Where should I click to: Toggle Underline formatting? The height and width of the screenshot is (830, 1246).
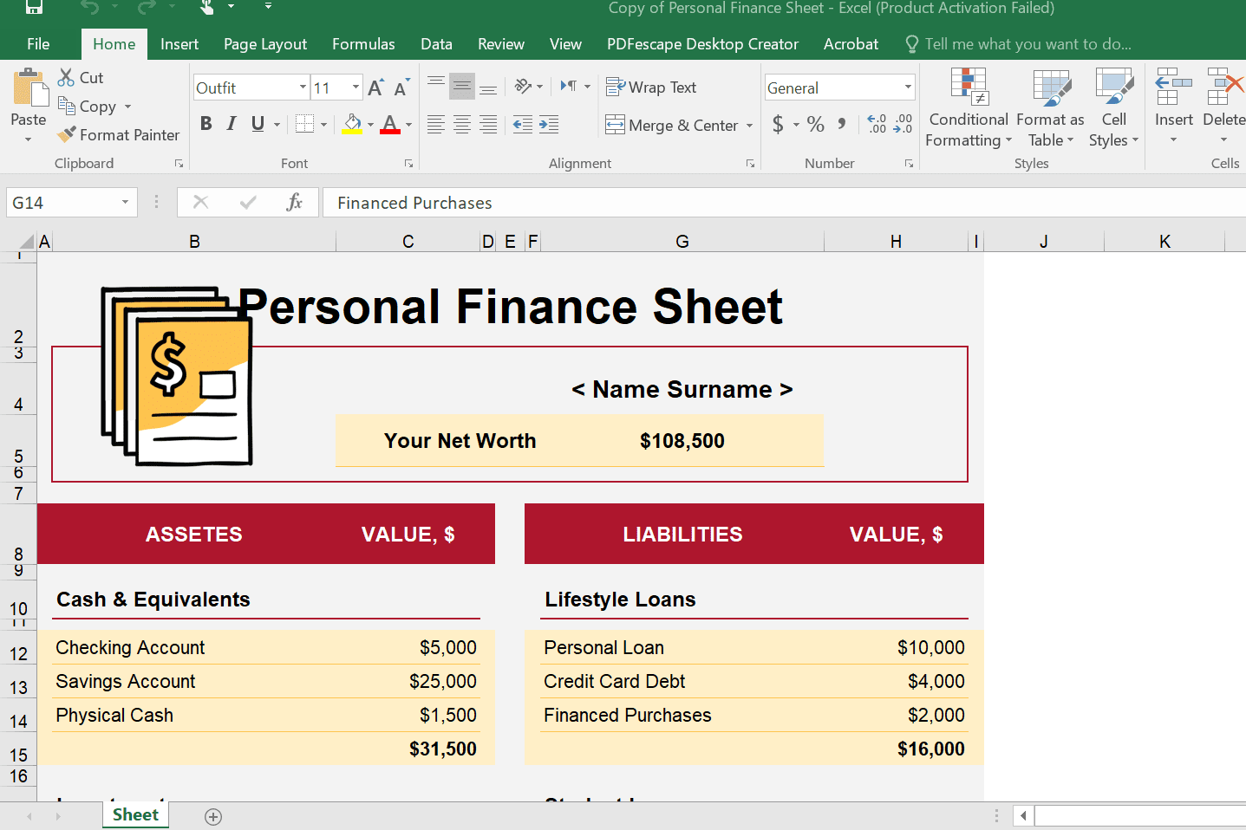tap(258, 124)
